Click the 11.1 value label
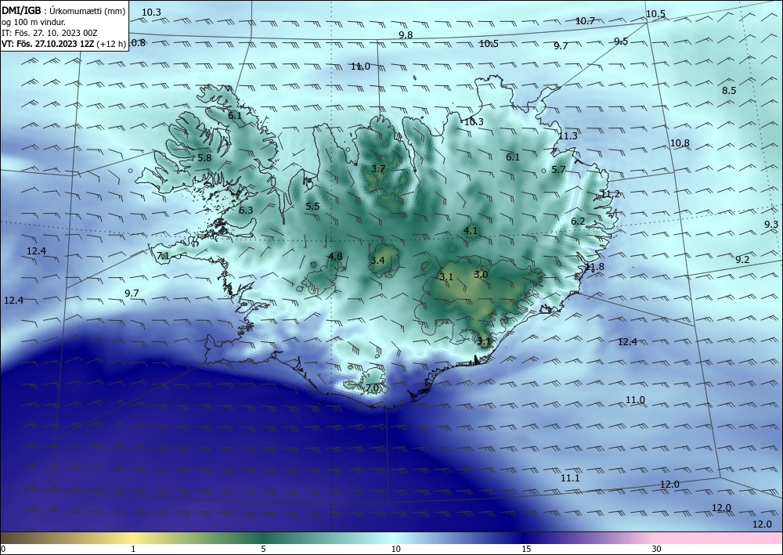Screen dimensions: 783x555 570,478
